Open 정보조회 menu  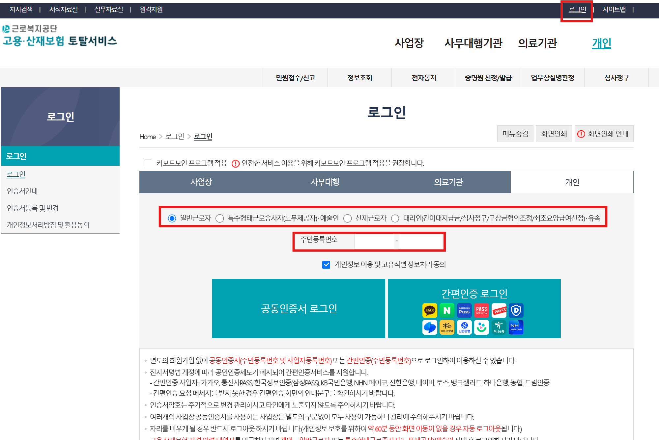[x=359, y=78]
